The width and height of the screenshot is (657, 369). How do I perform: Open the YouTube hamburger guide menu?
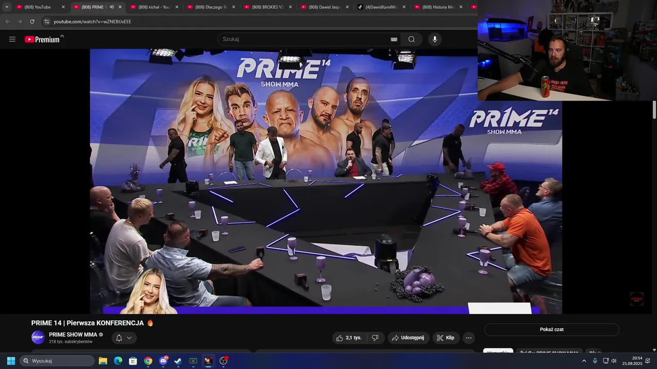coord(12,39)
